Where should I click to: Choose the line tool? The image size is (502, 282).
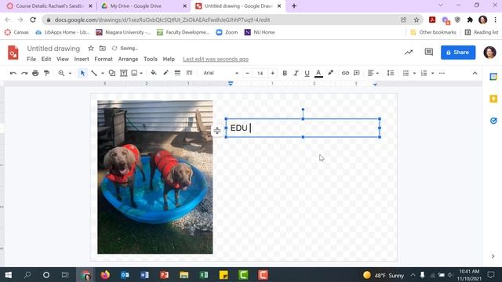[x=94, y=73]
